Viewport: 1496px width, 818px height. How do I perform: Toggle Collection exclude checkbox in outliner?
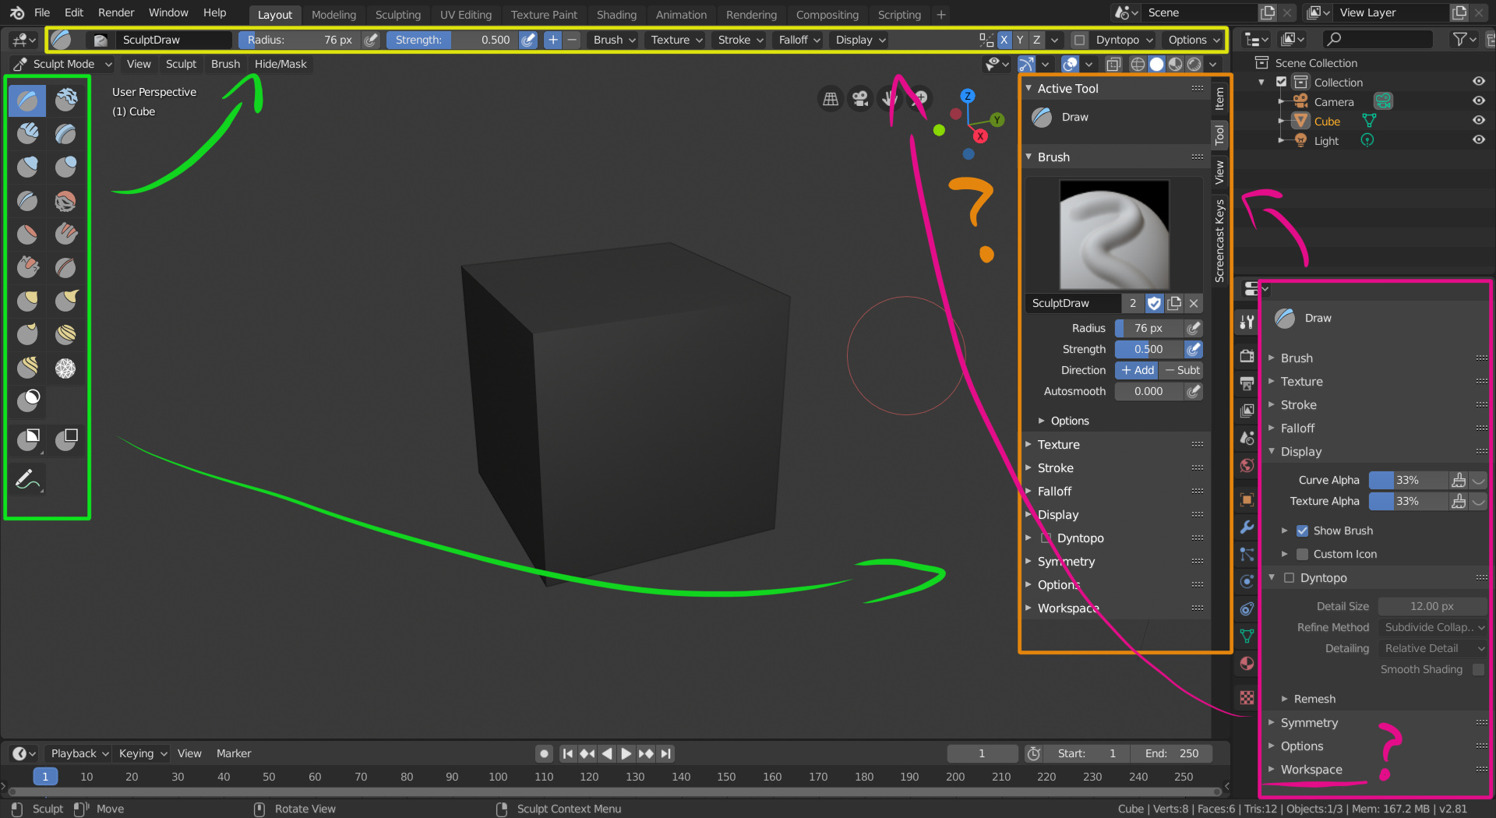click(1281, 82)
